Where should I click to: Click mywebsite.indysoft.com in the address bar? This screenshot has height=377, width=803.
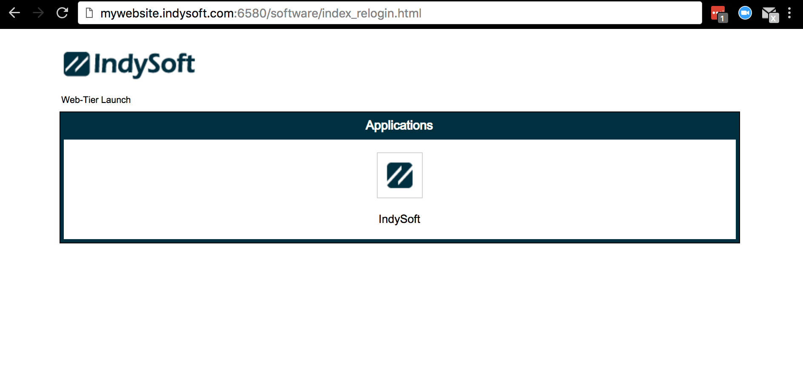click(x=167, y=14)
